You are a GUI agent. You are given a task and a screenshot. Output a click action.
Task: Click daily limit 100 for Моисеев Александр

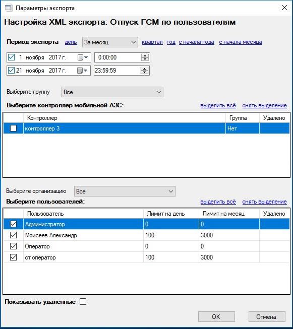171,235
